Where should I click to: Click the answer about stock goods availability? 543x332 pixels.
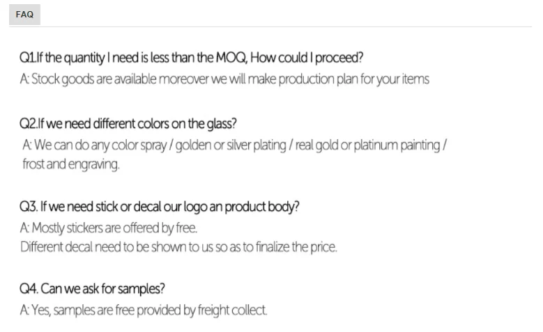pyautogui.click(x=224, y=79)
